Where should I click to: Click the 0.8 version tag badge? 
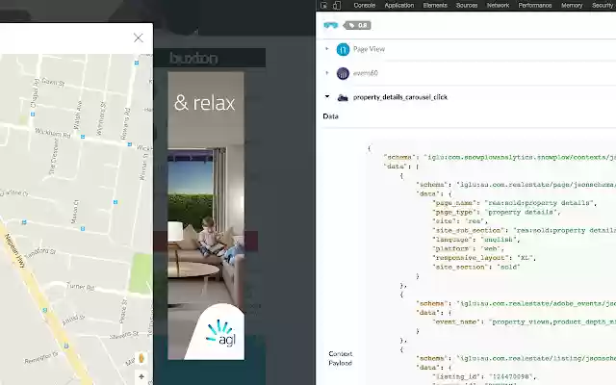357,26
